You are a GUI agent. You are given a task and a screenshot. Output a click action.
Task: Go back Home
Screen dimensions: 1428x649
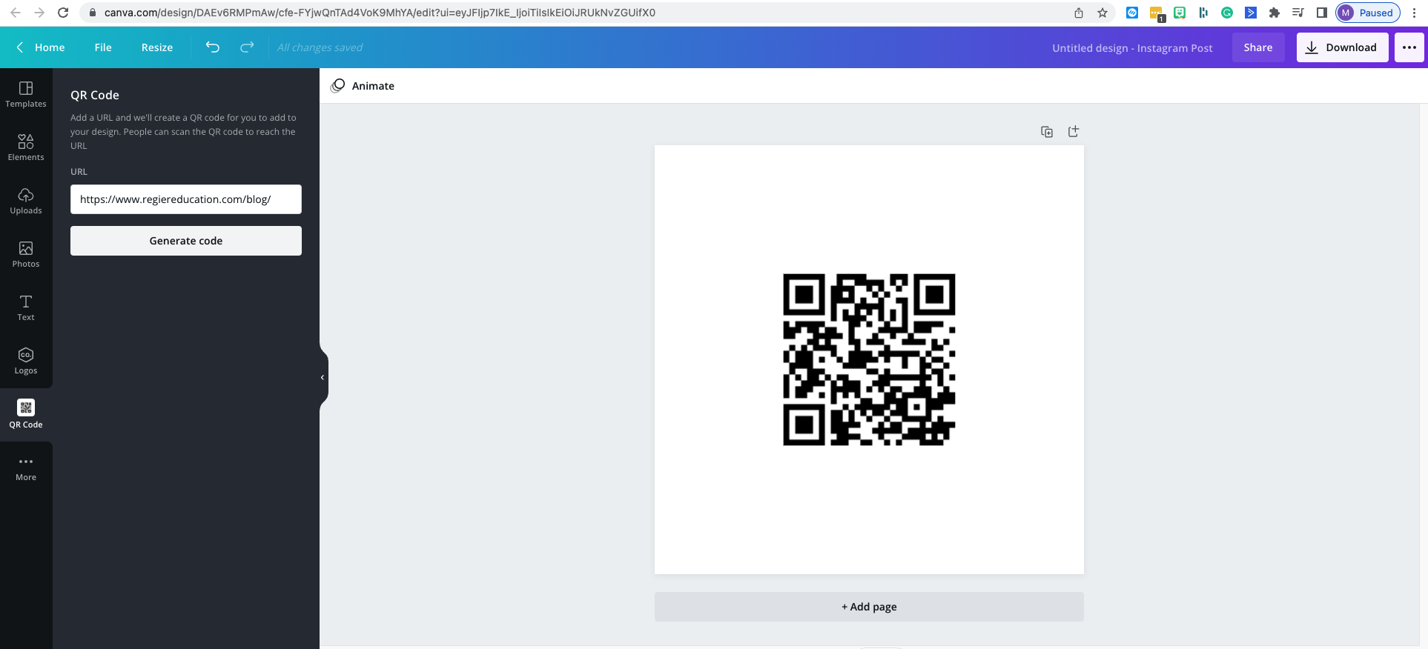click(x=41, y=47)
